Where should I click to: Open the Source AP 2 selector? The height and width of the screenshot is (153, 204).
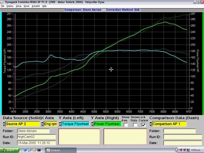23,124
